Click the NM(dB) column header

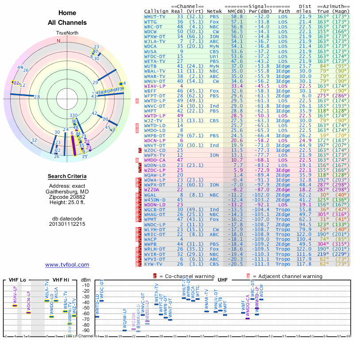[x=236, y=11]
